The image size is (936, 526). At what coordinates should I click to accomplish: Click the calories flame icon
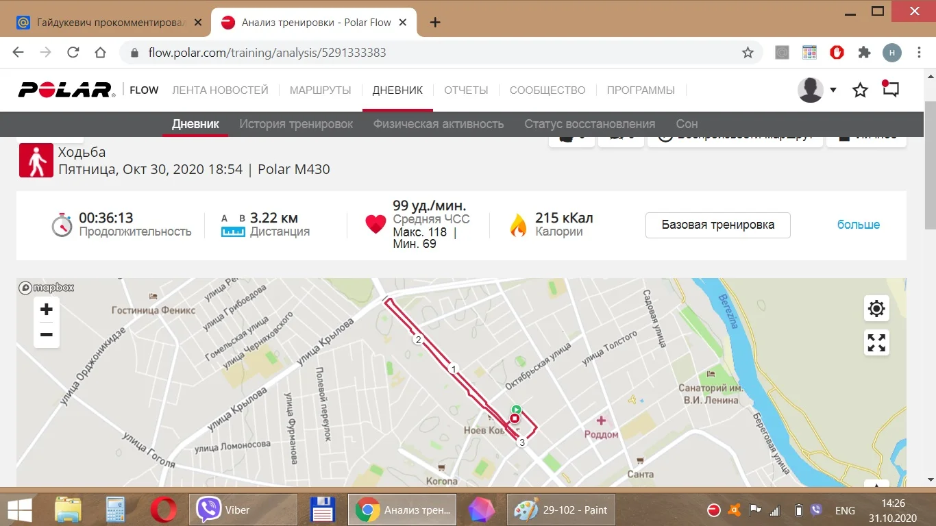click(517, 224)
